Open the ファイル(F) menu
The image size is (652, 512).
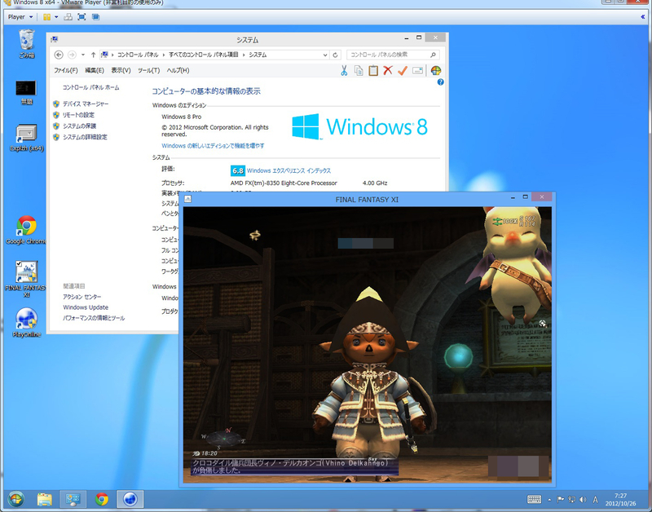66,70
